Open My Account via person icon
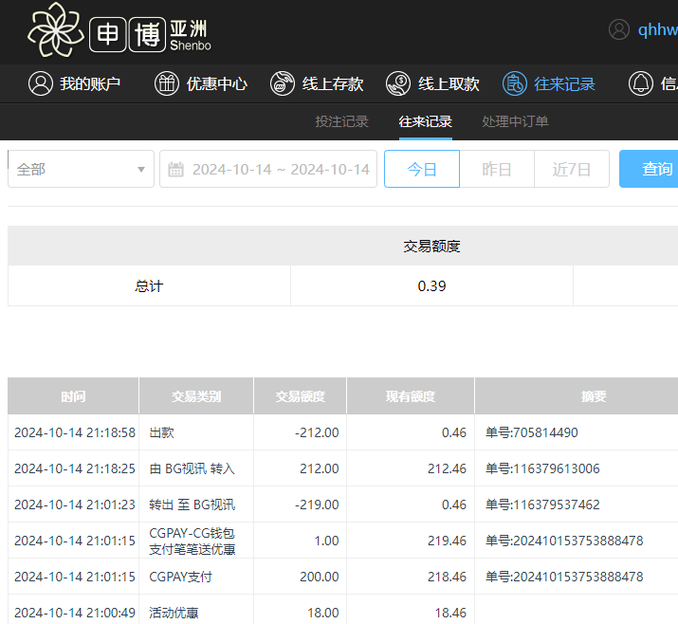678x624 pixels. [x=40, y=83]
